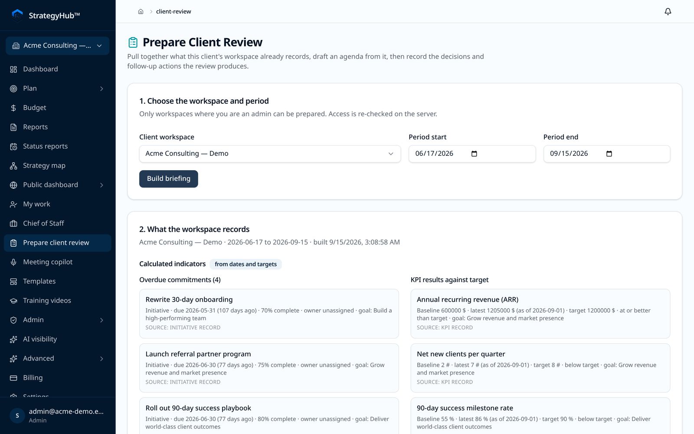
Task: Click the Period start date field
Action: point(472,154)
